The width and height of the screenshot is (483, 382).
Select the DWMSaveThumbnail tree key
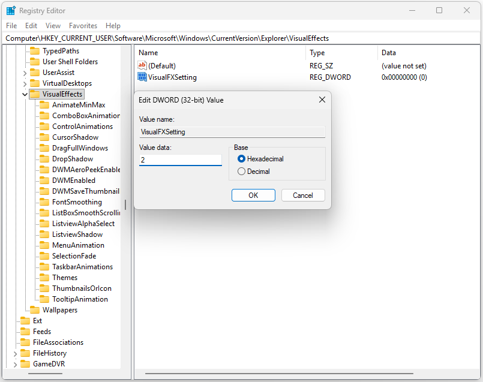(86, 191)
